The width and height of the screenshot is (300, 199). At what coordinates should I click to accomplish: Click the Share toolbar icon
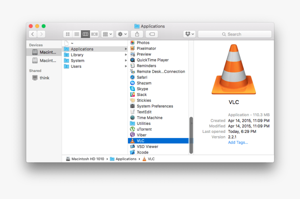click(137, 34)
